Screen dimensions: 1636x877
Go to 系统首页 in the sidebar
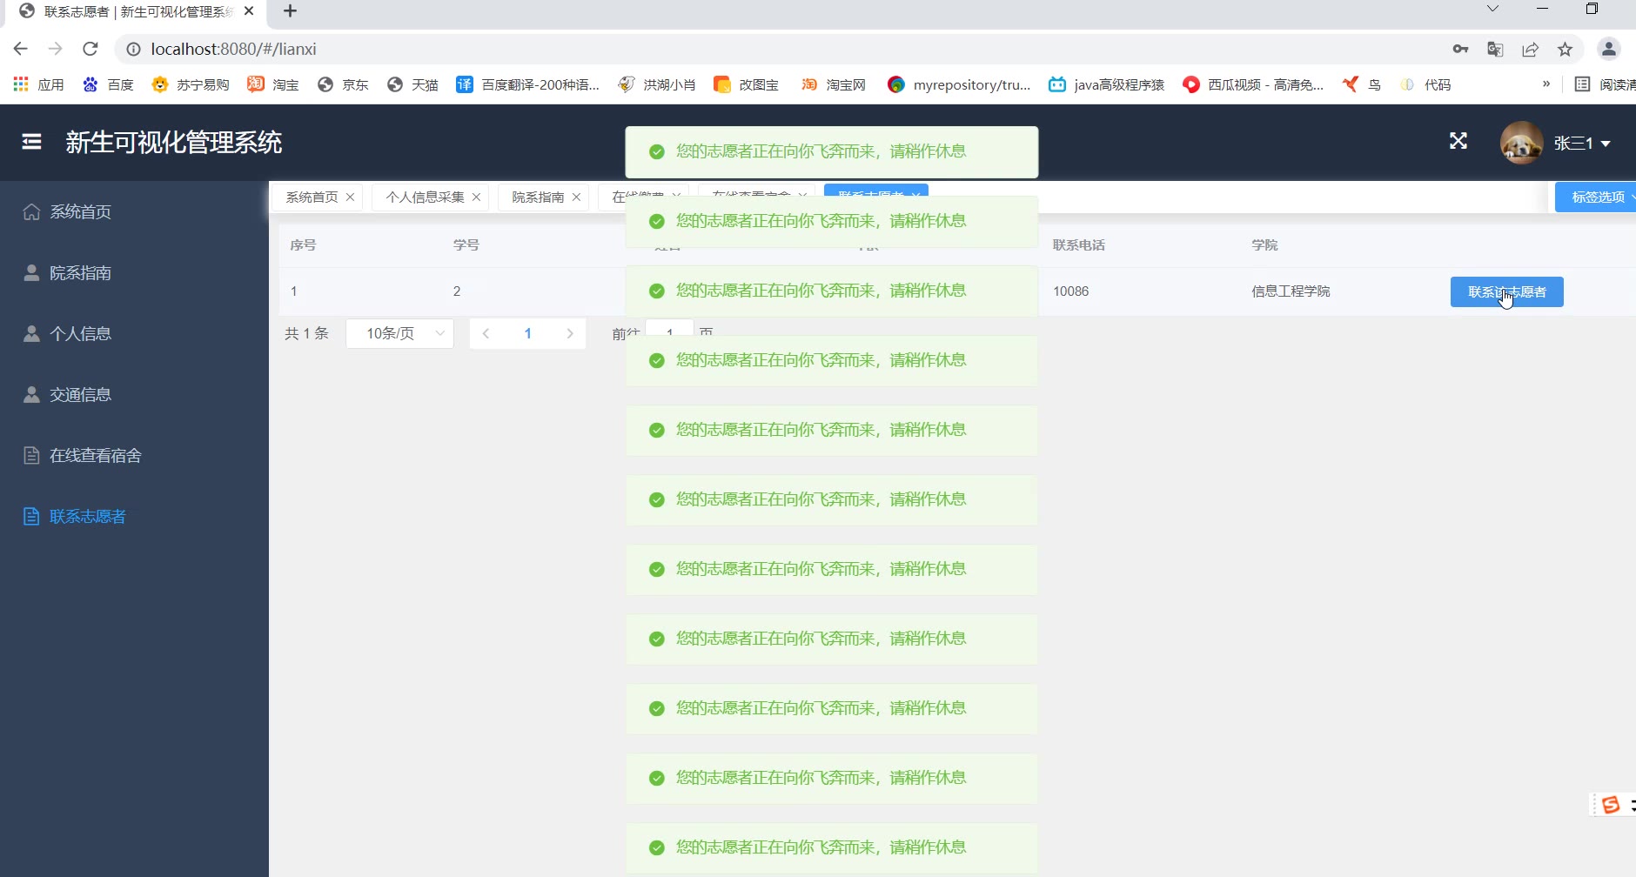80,212
